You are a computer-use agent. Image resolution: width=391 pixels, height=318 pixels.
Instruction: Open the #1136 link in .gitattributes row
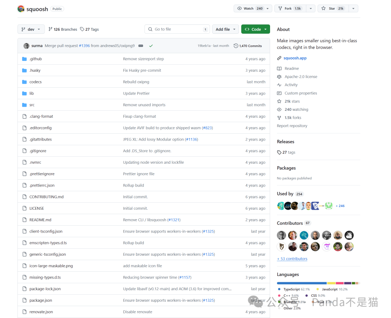point(192,139)
